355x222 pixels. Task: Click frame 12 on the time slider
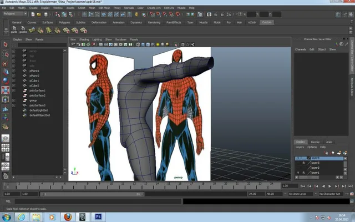coord(134,186)
